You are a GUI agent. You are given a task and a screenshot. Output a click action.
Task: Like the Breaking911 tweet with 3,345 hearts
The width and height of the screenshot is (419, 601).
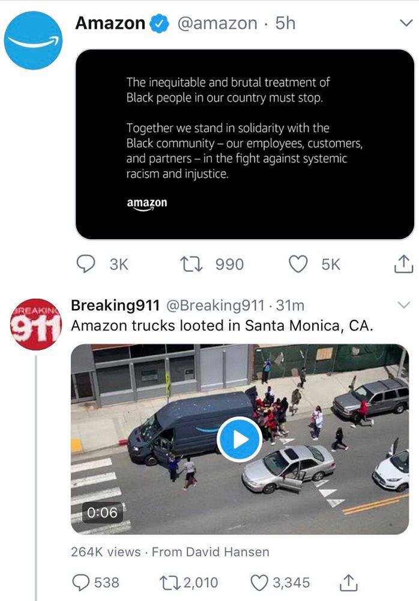pos(259,582)
